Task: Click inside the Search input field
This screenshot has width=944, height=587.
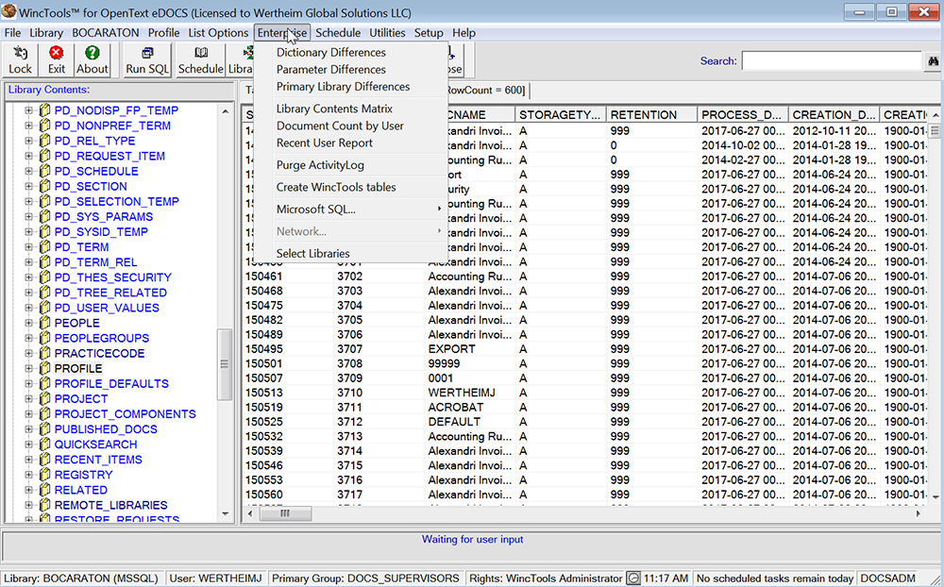Action: click(832, 60)
